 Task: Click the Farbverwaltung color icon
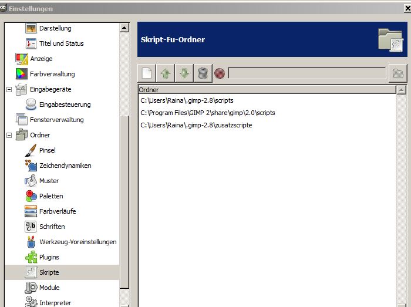22,74
